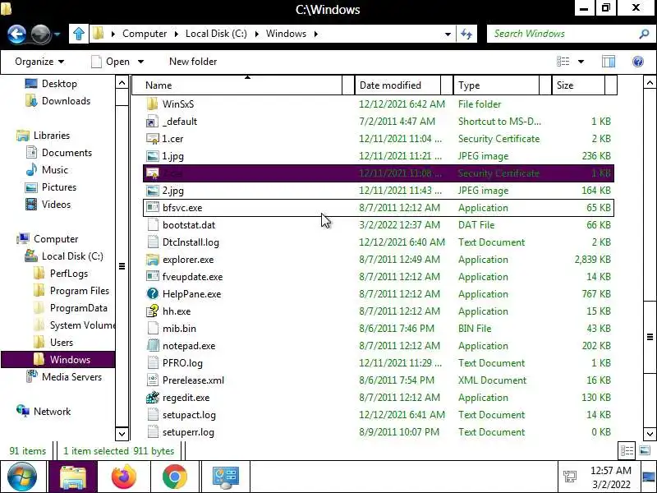Viewport: 657px width, 493px height.
Task: Click the Forward navigation arrow
Action: click(40, 34)
